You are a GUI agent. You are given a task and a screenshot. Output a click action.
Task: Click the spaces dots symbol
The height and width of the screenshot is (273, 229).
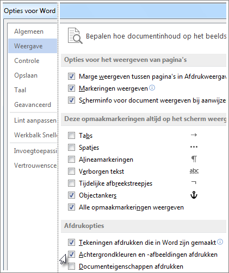point(194,147)
